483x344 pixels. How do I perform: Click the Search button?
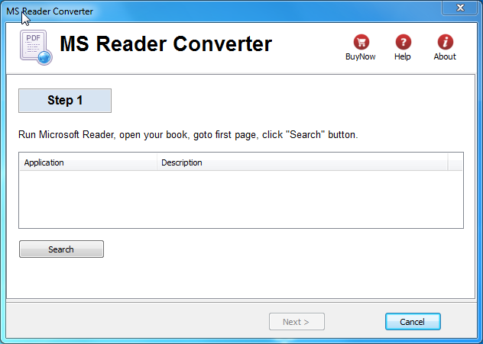point(61,249)
